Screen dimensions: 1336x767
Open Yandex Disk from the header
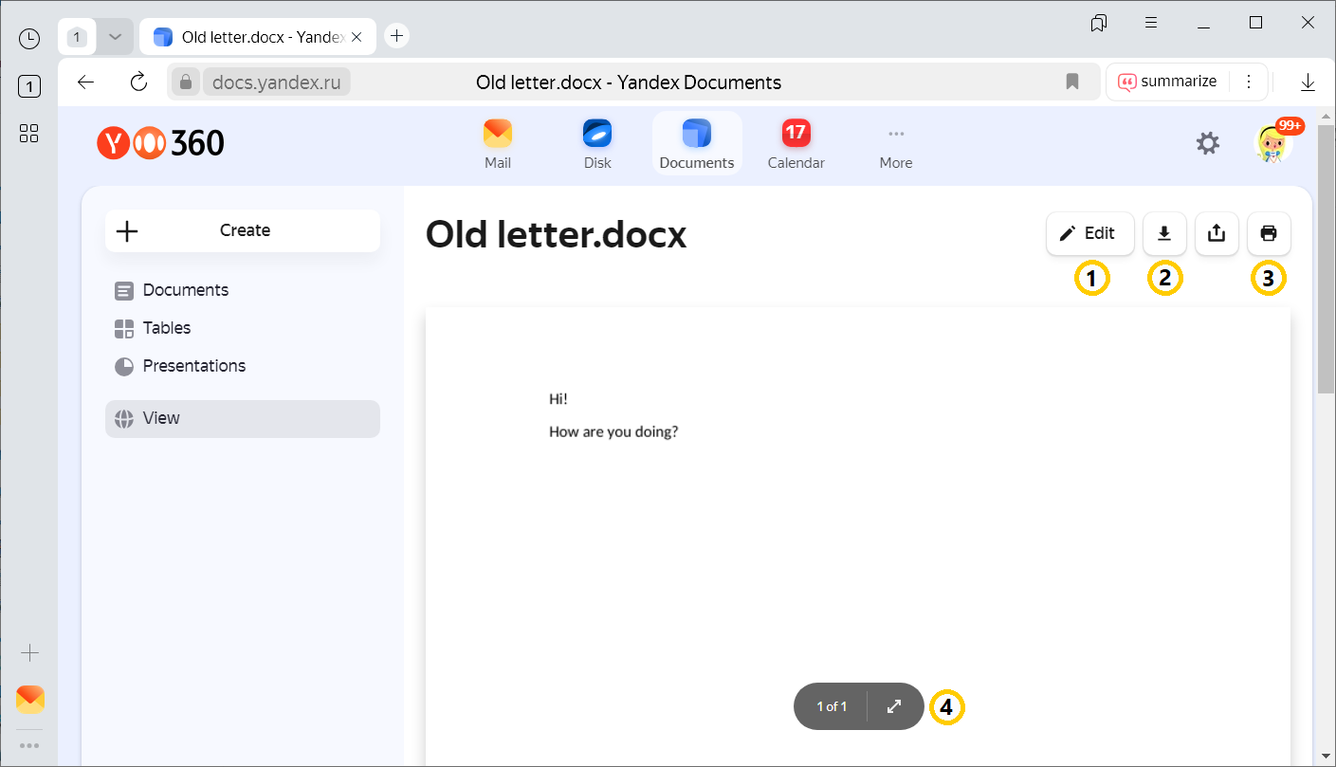(596, 142)
